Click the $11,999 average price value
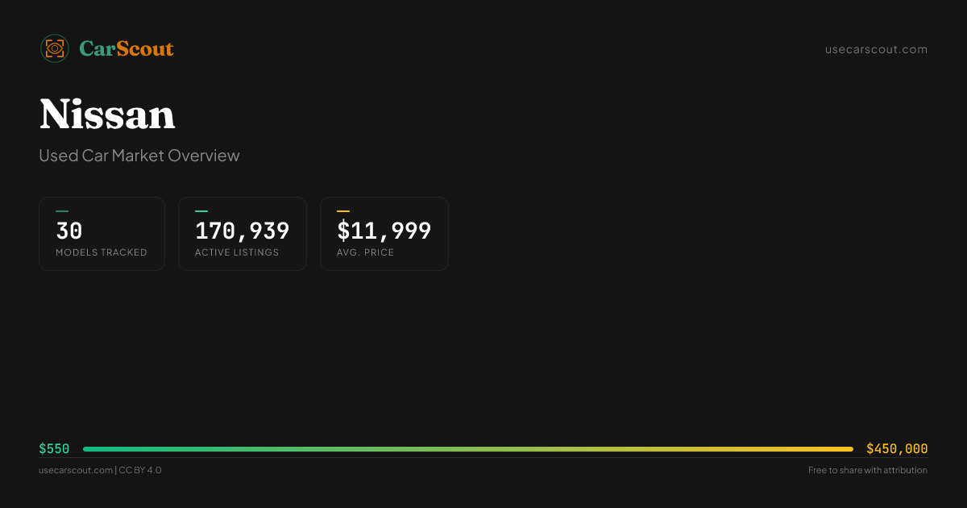The width and height of the screenshot is (967, 508). tap(384, 231)
